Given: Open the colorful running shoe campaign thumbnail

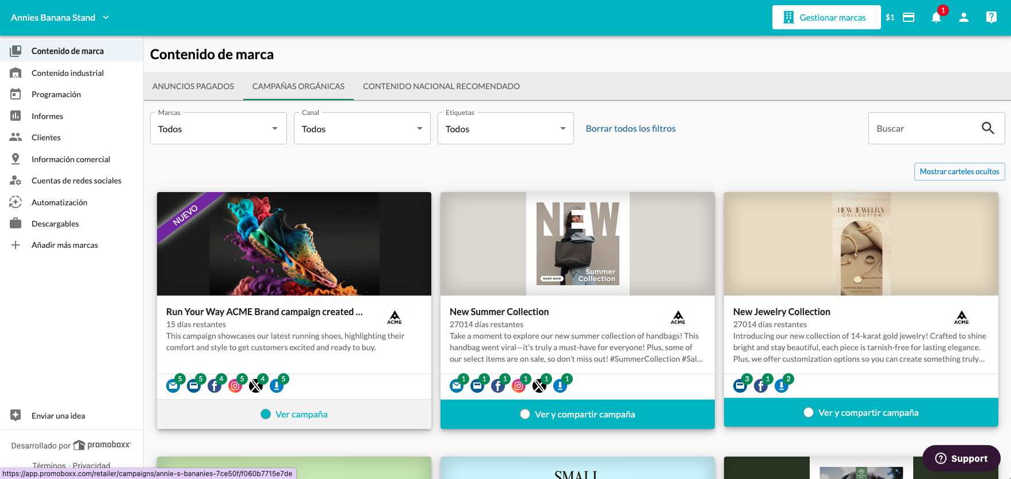Looking at the screenshot, I should [x=294, y=244].
